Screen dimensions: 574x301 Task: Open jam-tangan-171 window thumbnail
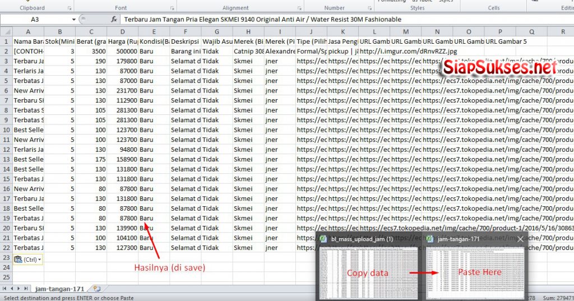(x=475, y=273)
